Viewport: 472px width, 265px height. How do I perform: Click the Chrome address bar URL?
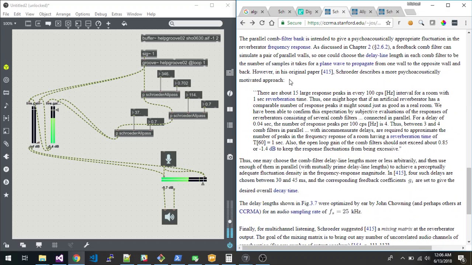[344, 23]
